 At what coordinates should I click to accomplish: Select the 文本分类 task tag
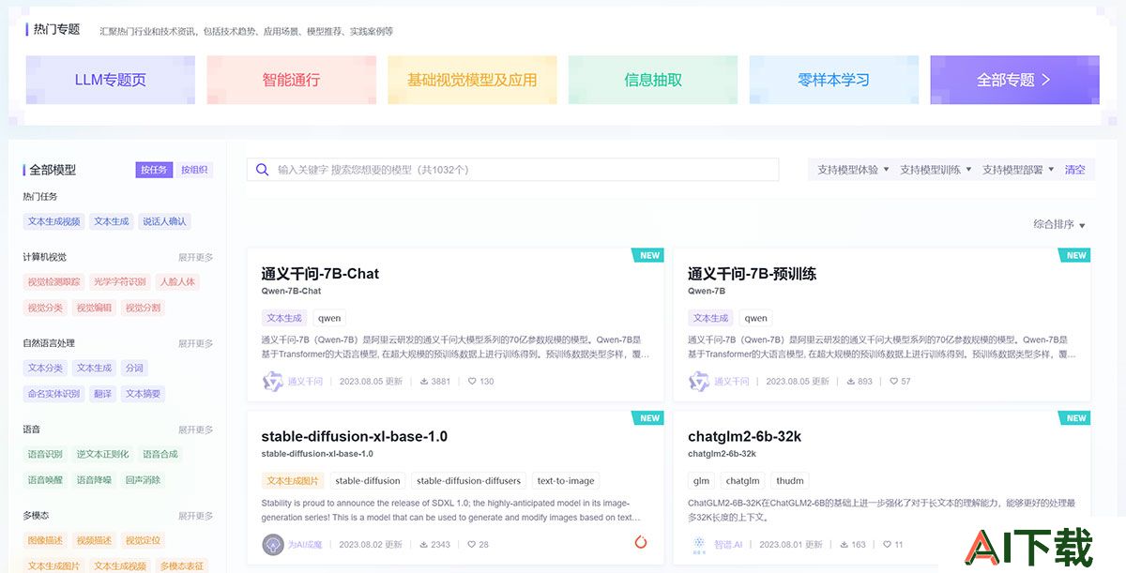click(x=45, y=368)
